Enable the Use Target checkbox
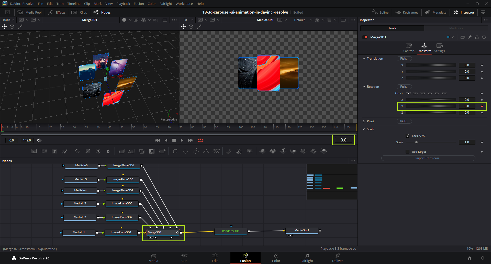The width and height of the screenshot is (491, 264). (408, 152)
